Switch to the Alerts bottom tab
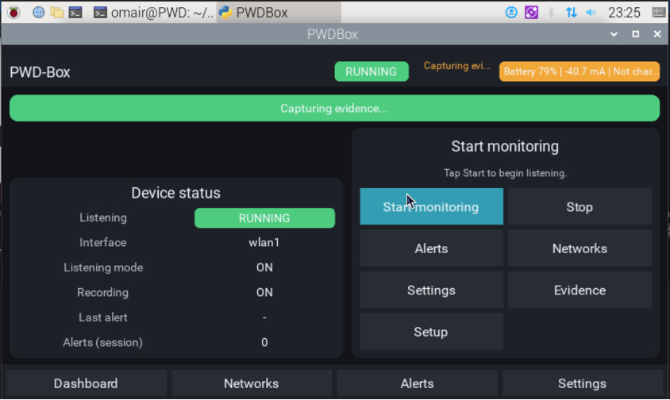 417,383
